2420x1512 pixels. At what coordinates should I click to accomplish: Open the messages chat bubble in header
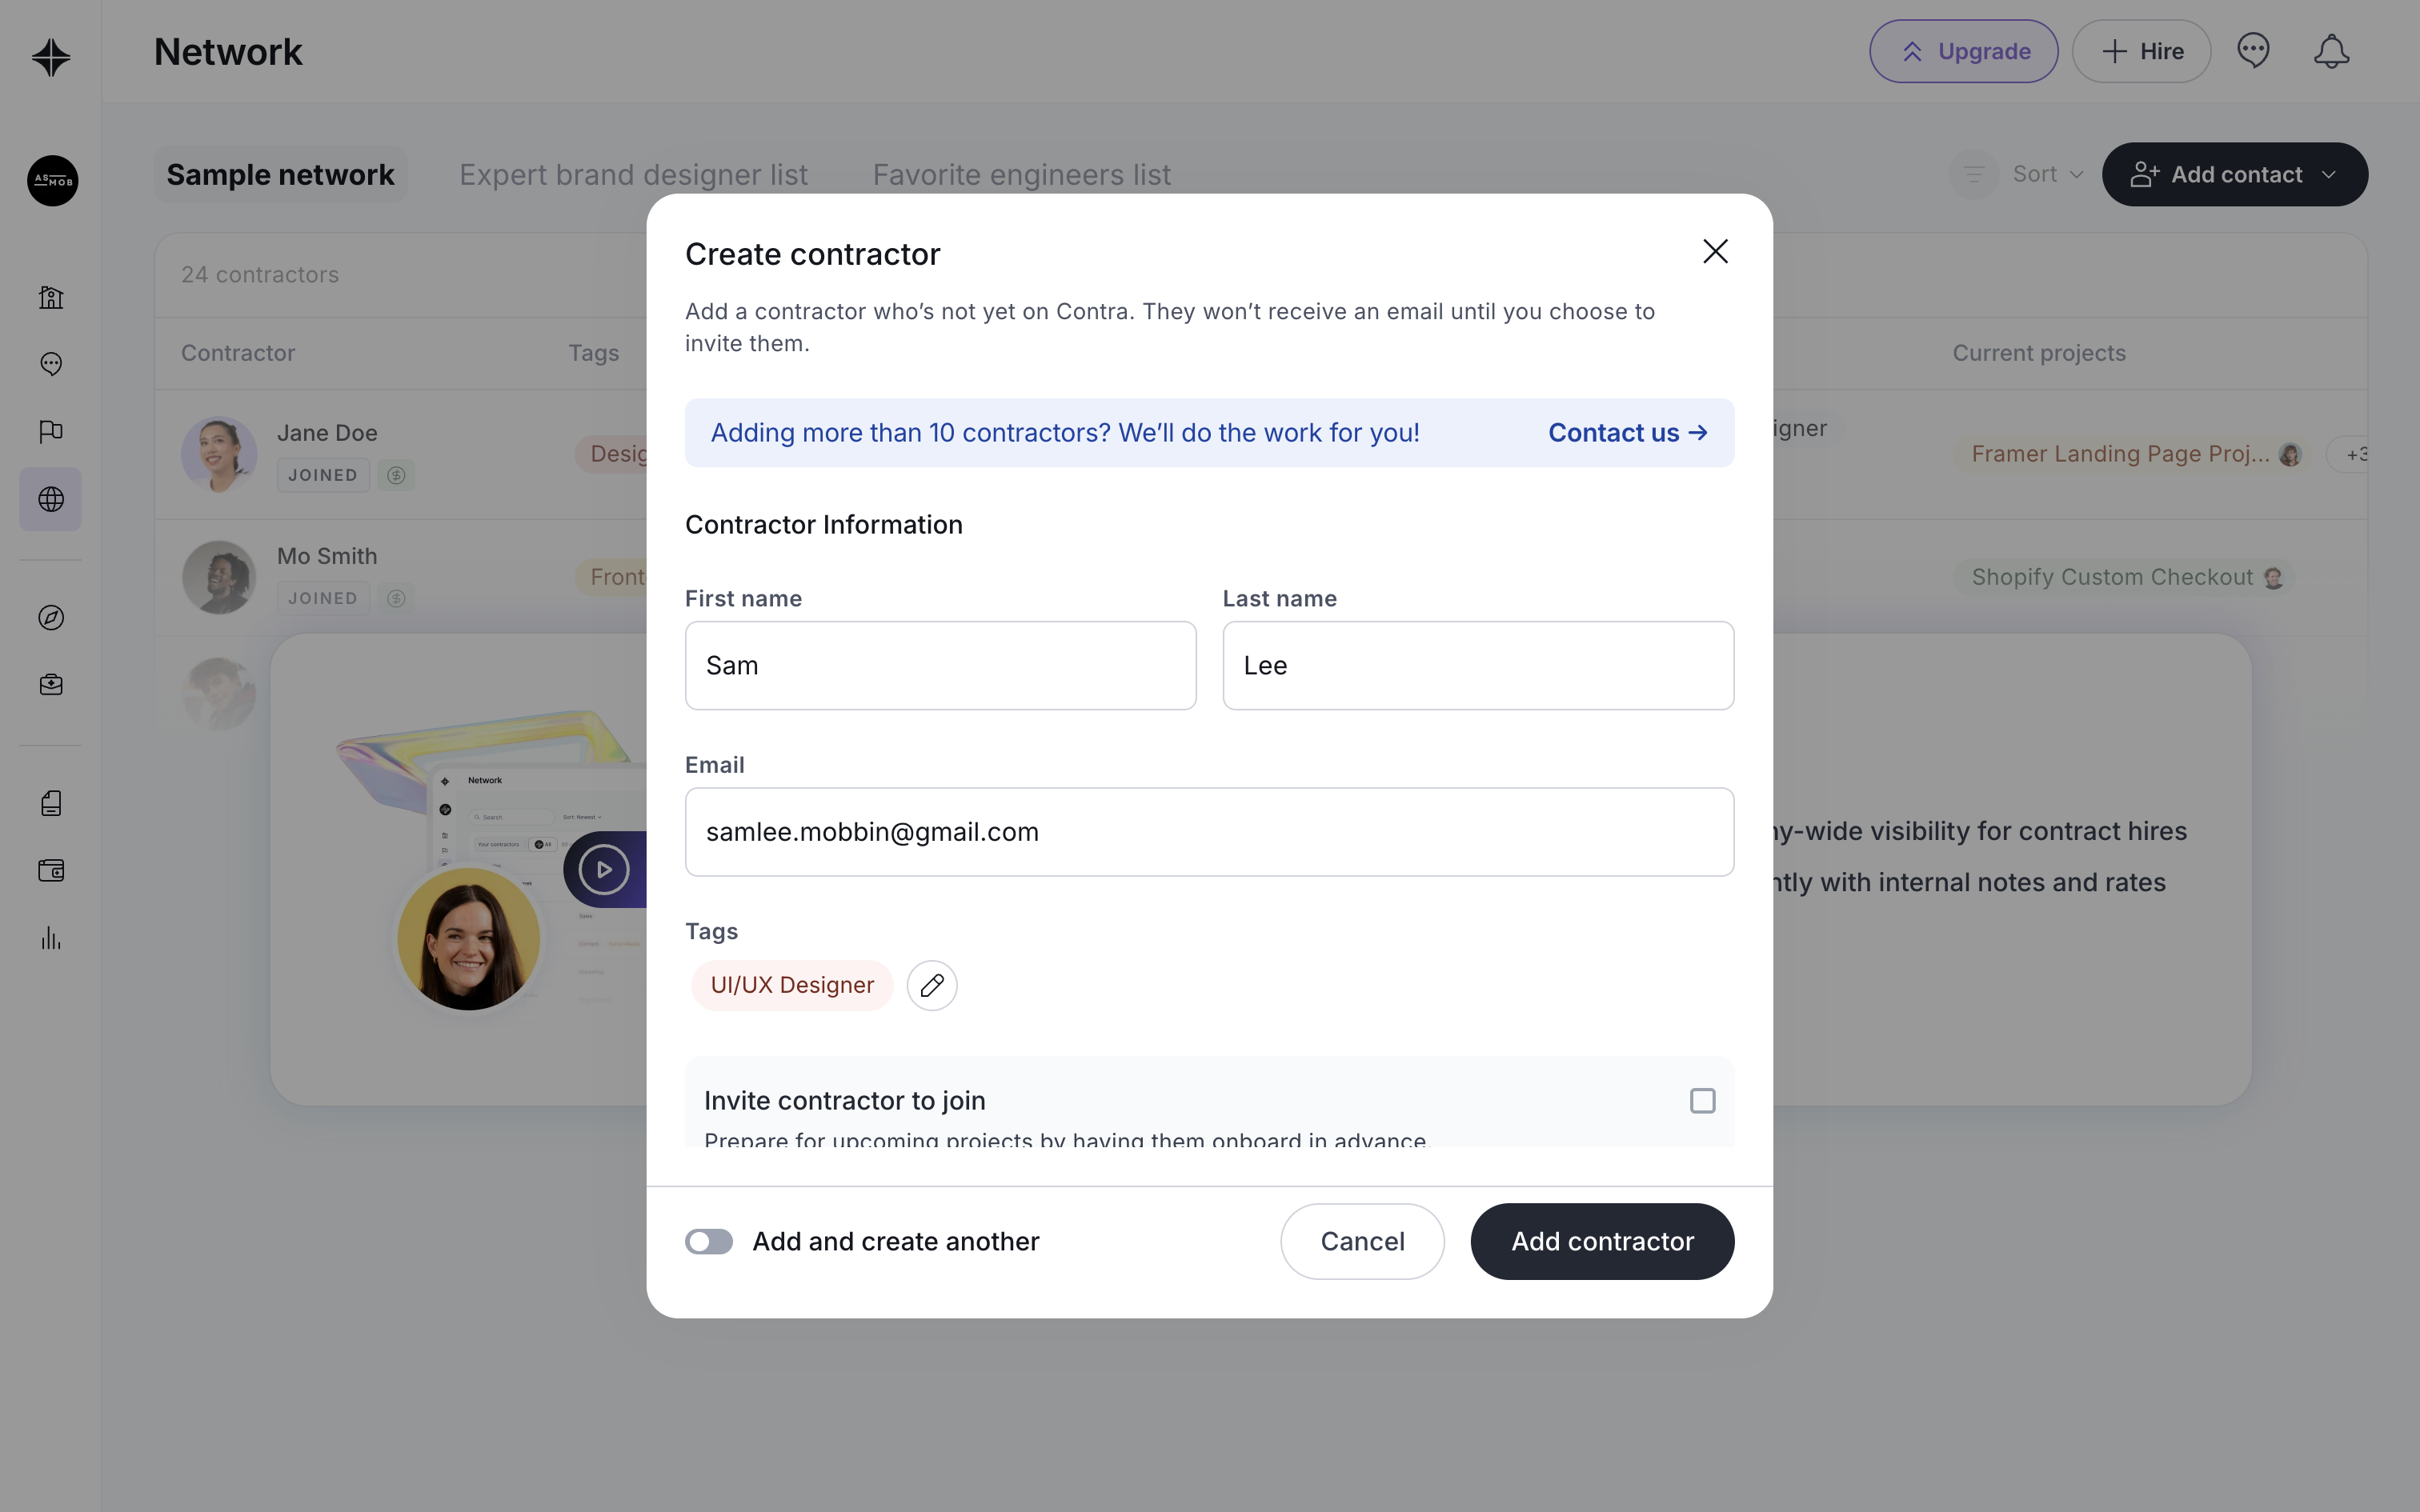pyautogui.click(x=2253, y=51)
